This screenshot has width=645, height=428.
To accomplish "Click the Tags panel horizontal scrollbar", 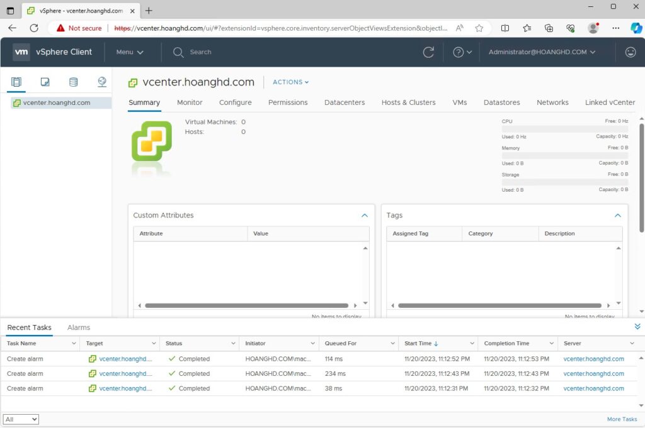I will pyautogui.click(x=499, y=305).
